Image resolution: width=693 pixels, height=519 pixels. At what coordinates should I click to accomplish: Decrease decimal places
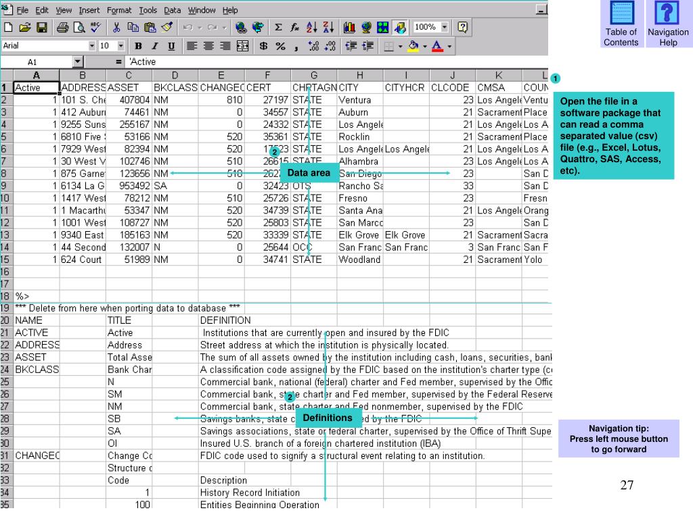pos(330,46)
